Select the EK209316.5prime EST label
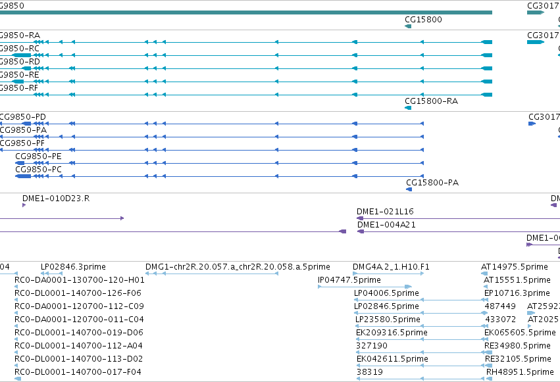Viewport: 560px width, 382px height. pos(392,333)
